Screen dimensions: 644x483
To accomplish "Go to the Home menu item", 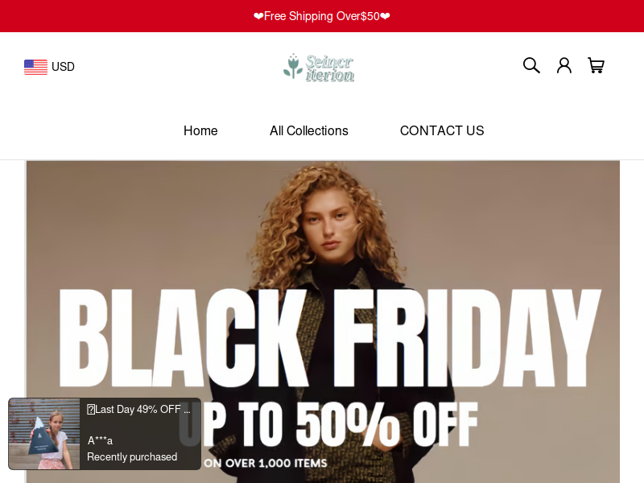I will (x=200, y=130).
